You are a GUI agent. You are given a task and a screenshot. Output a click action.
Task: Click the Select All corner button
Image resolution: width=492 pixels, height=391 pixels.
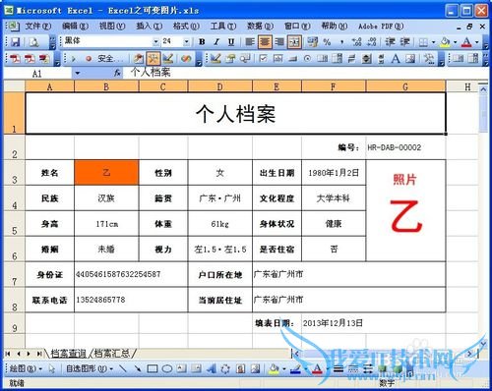coord(15,86)
